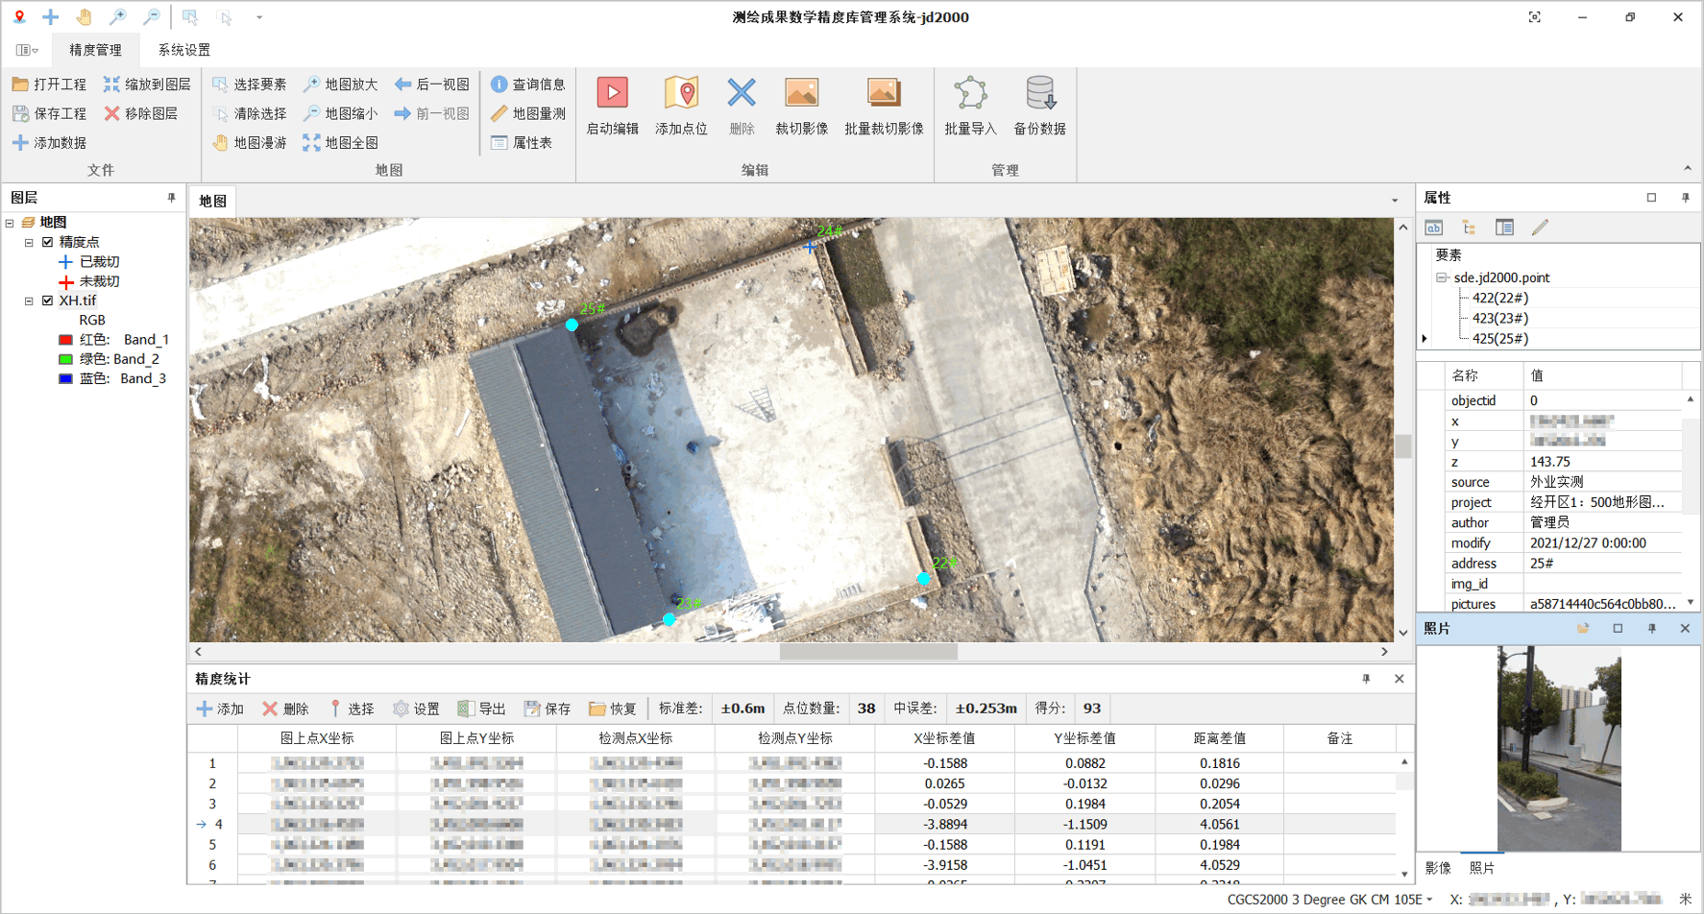Screen dimensions: 1704x914
Task: Click 地图量测 measure tool
Action: [x=527, y=113]
